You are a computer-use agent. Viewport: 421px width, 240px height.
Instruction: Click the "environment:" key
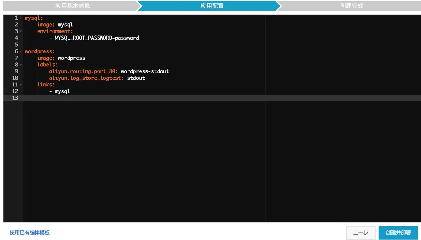tap(55, 31)
